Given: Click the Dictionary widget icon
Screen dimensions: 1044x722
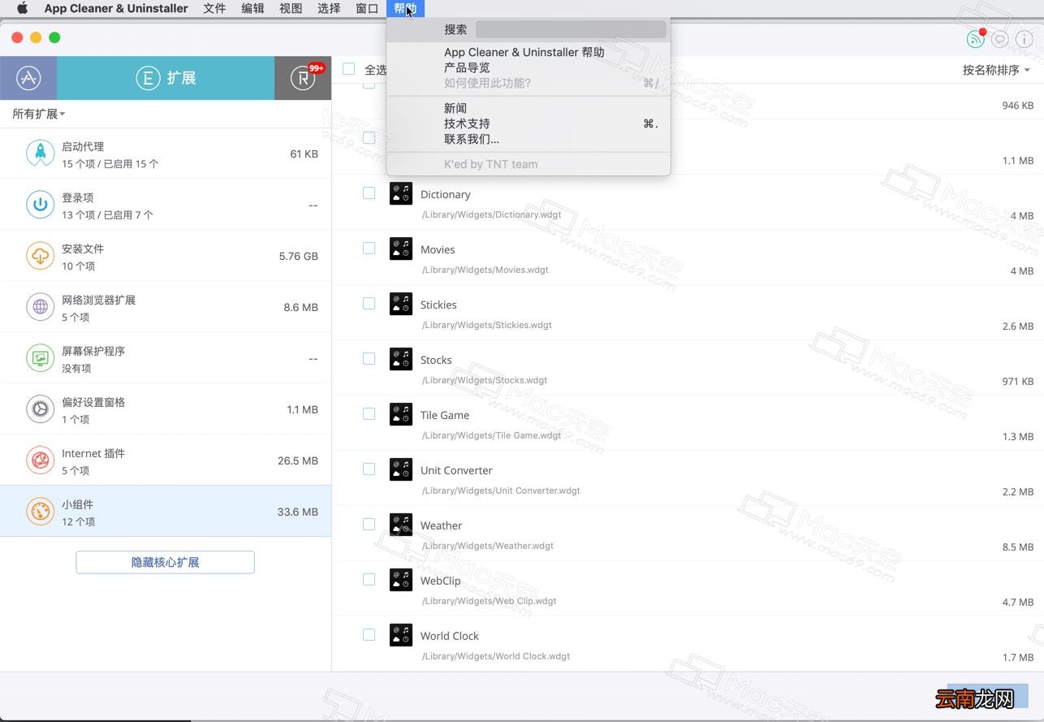Looking at the screenshot, I should (x=401, y=193).
